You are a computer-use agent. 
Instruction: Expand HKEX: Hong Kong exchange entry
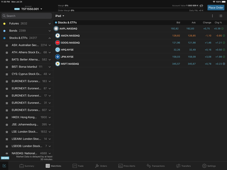point(49,117)
